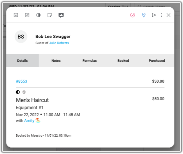Open ticket number #8553 link

(x=21, y=81)
